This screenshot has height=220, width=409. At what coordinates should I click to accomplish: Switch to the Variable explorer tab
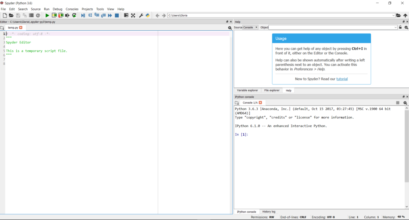pos(247,90)
